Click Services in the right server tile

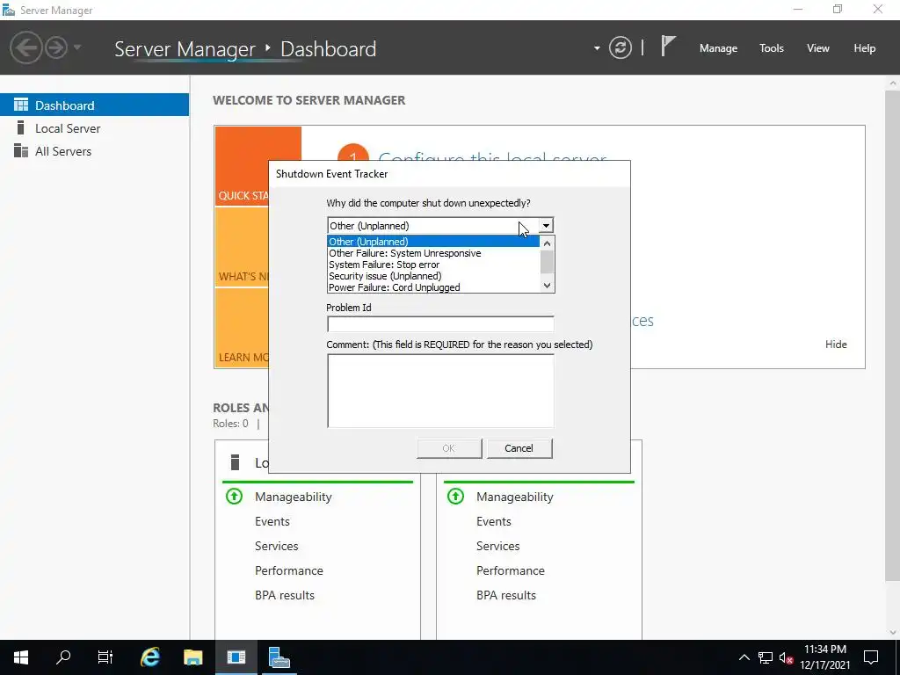(498, 546)
